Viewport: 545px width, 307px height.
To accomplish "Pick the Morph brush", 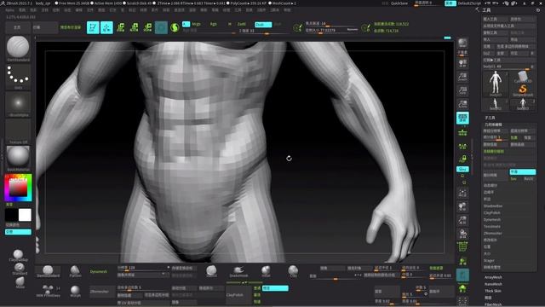I will coord(75,291).
